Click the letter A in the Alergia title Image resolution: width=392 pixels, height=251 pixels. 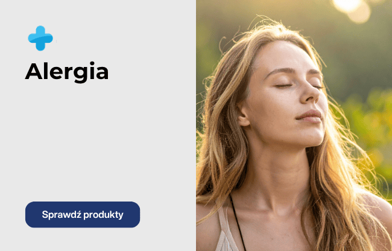(34, 72)
